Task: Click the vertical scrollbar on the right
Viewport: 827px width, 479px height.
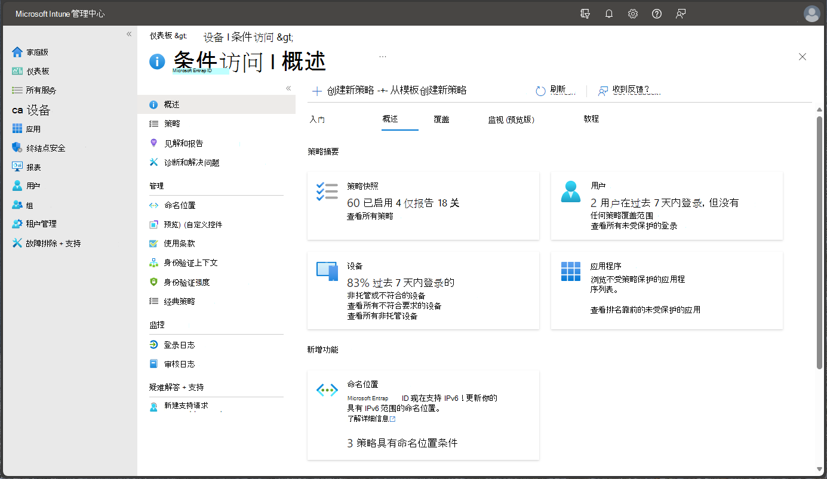Action: pyautogui.click(x=819, y=239)
